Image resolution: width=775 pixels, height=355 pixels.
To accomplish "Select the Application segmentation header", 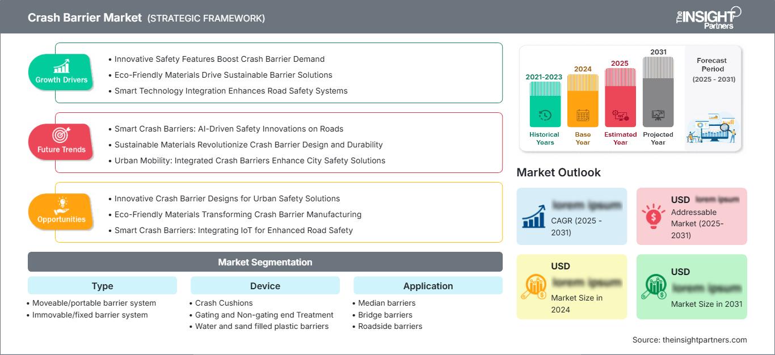I will click(x=428, y=286).
